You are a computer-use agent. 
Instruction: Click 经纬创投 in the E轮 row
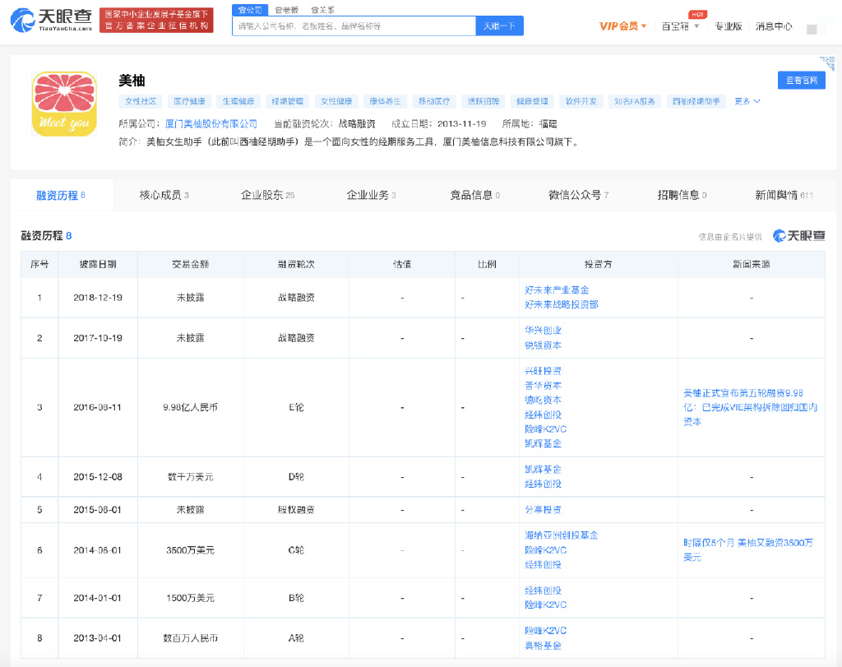[543, 415]
